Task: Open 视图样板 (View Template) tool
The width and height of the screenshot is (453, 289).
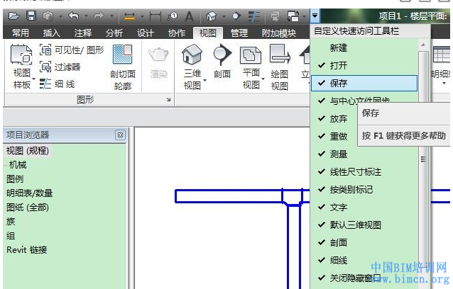Action: [x=21, y=68]
